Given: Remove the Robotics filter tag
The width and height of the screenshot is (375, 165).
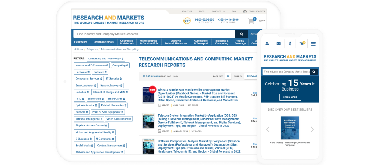Looking at the screenshot, I should coord(88,92).
